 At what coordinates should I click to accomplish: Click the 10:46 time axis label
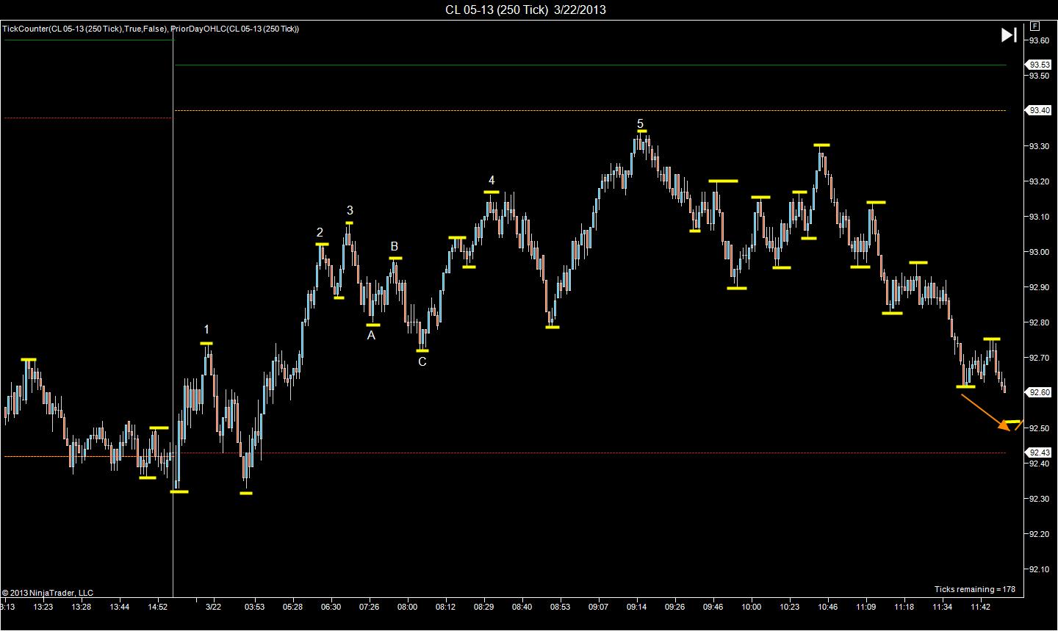827,607
